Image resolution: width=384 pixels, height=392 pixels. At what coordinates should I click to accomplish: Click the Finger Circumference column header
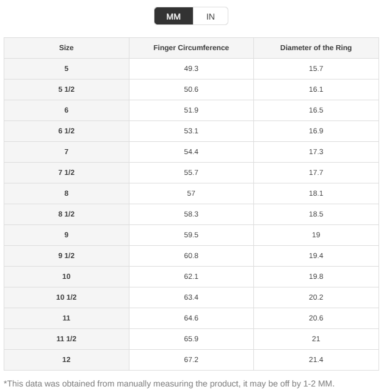(191, 48)
